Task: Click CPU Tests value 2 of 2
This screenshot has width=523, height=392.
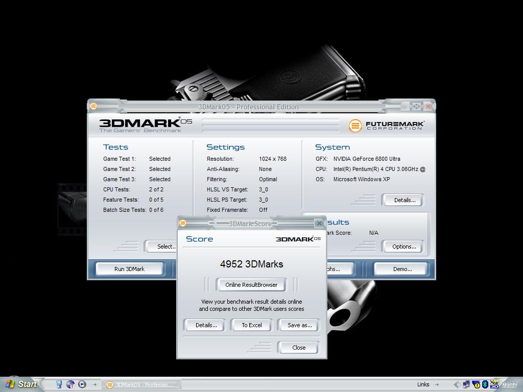Action: pyautogui.click(x=156, y=189)
